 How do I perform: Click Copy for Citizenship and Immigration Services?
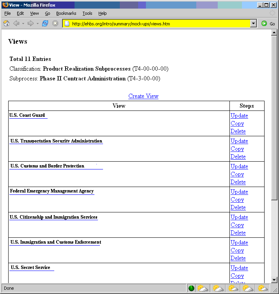(237, 225)
